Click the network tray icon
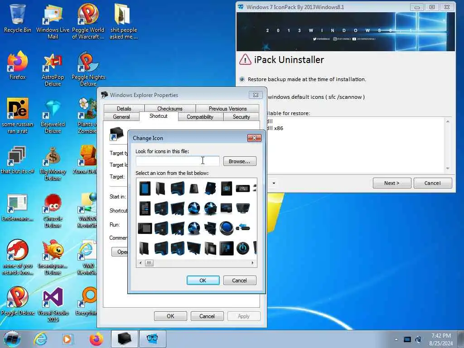464x348 pixels. point(407,339)
